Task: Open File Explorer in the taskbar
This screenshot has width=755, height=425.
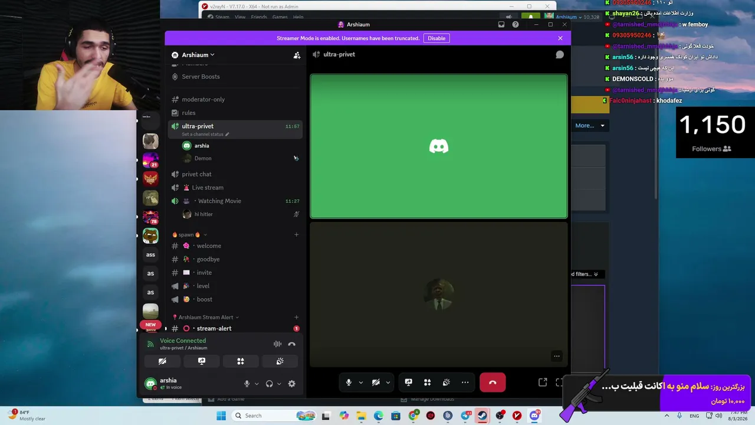Action: [x=361, y=416]
